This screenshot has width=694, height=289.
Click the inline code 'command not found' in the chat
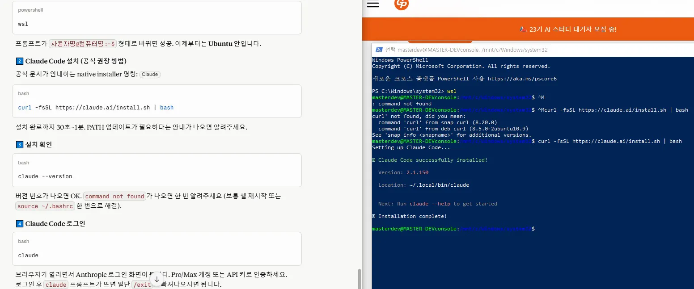point(114,196)
